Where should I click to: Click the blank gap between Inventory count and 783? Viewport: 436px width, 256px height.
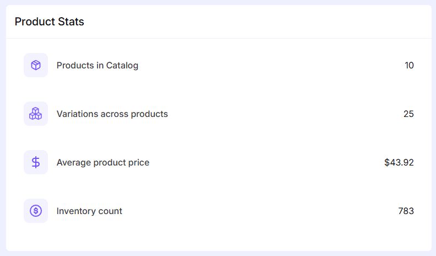tap(259, 211)
